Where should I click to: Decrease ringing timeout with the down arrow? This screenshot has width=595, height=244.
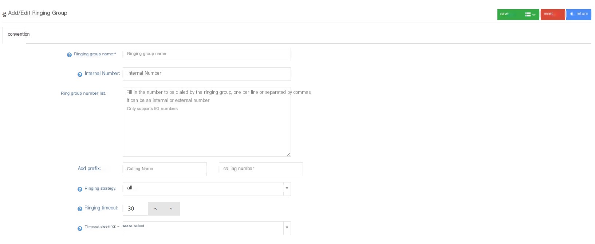(171, 209)
